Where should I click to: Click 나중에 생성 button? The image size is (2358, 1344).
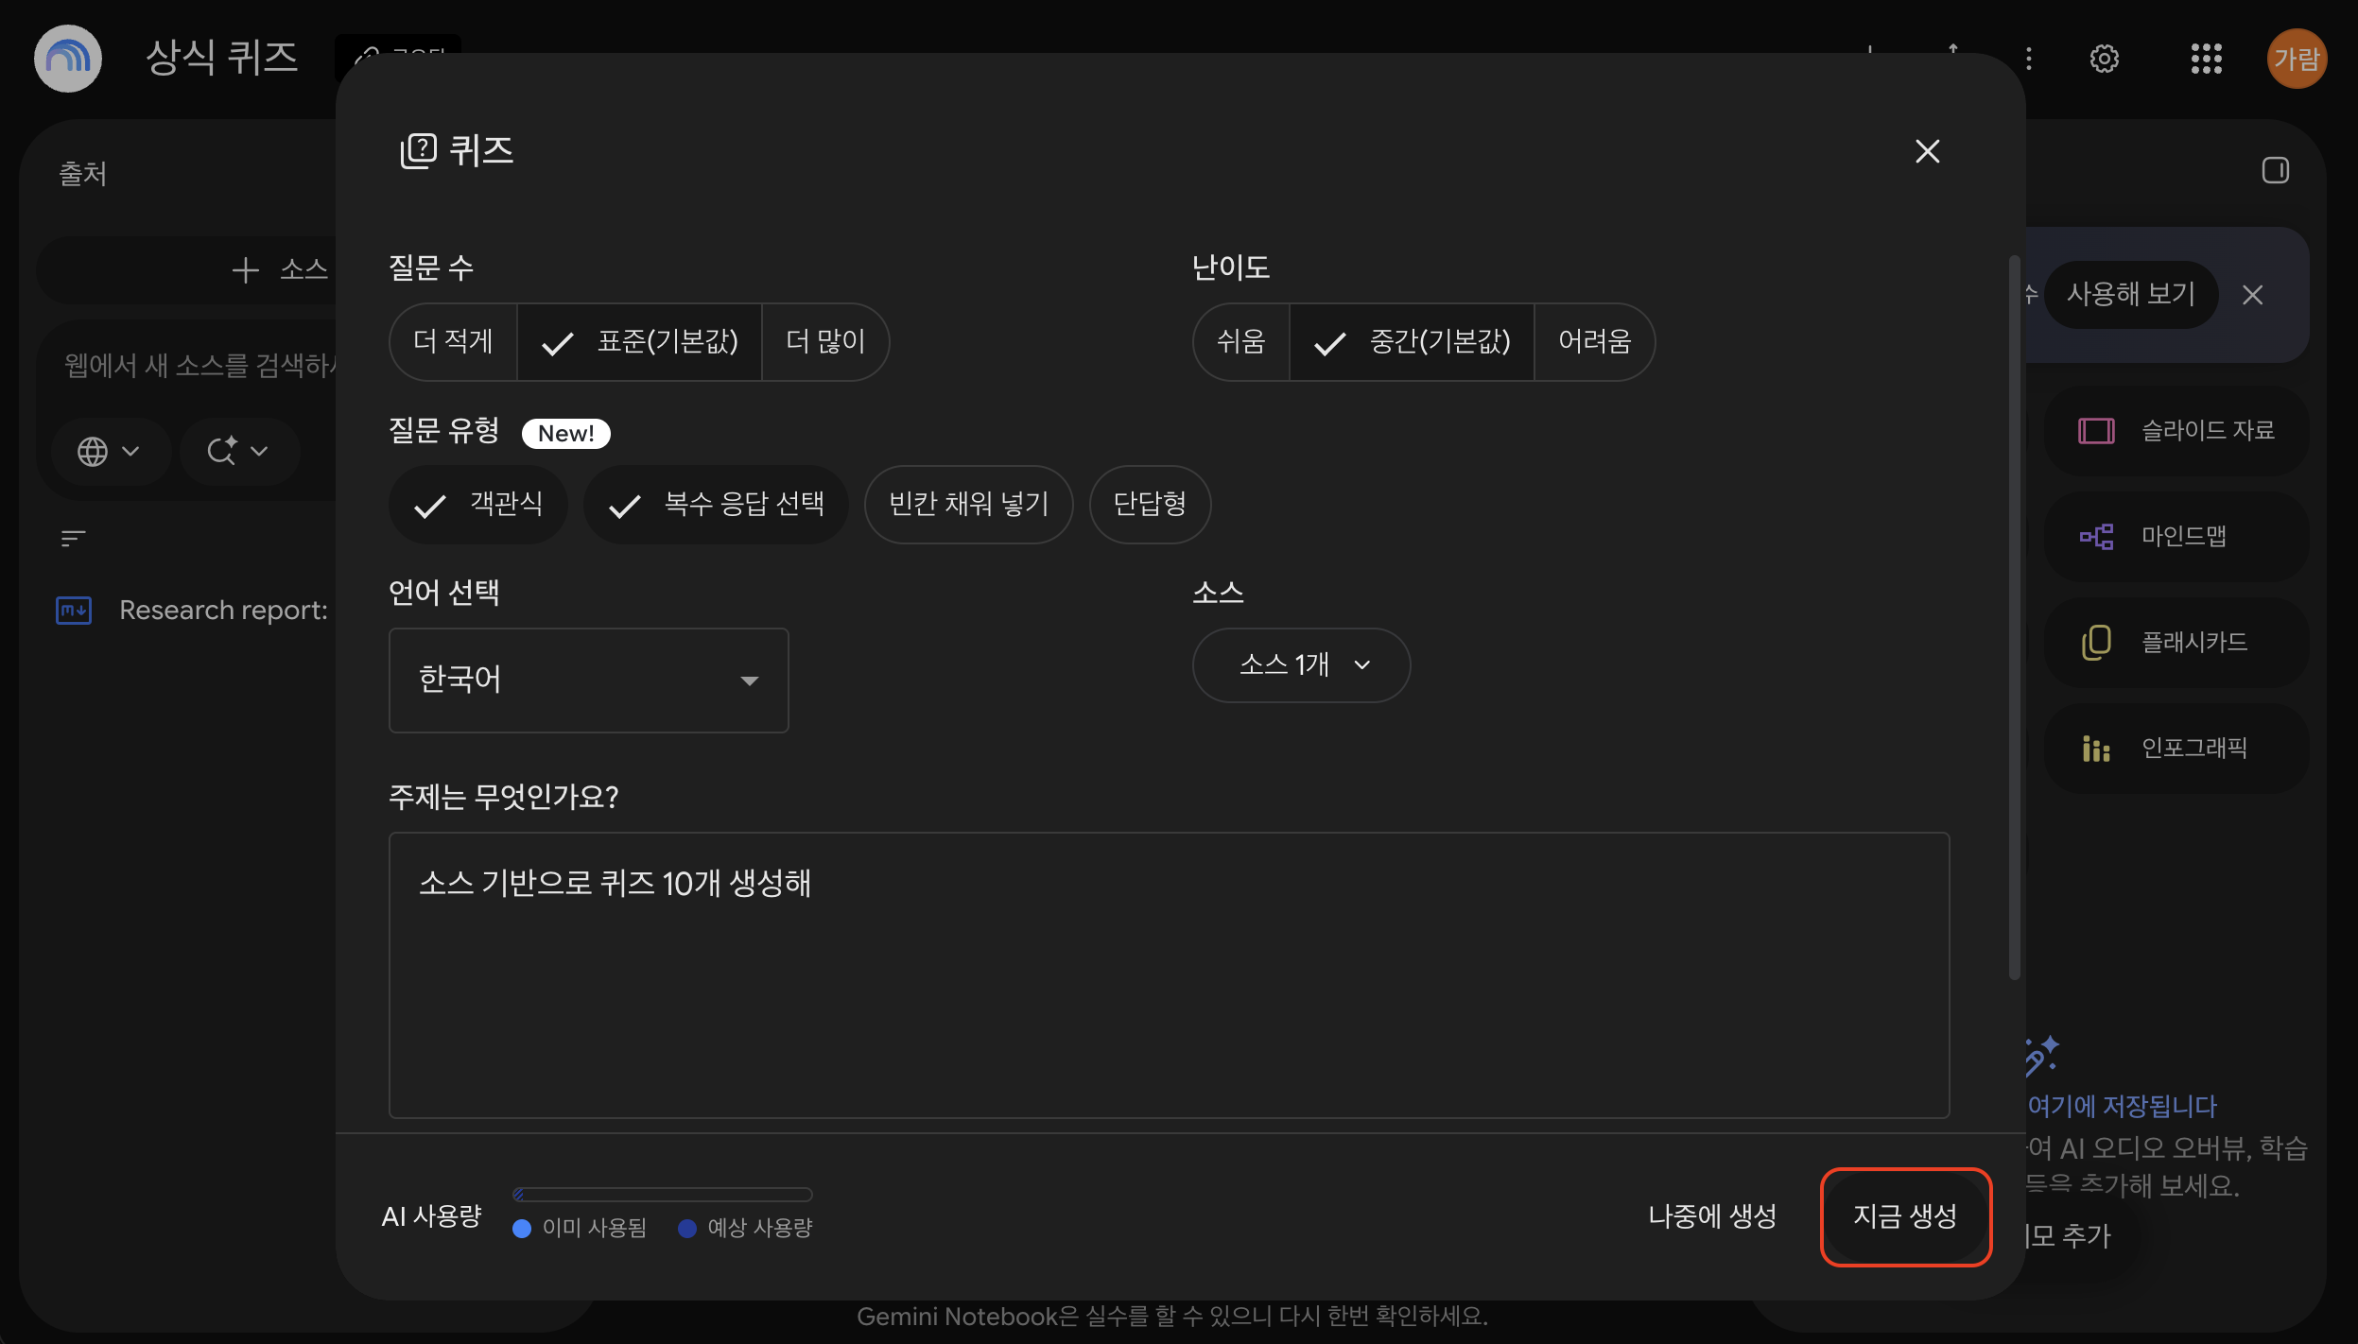click(x=1712, y=1216)
